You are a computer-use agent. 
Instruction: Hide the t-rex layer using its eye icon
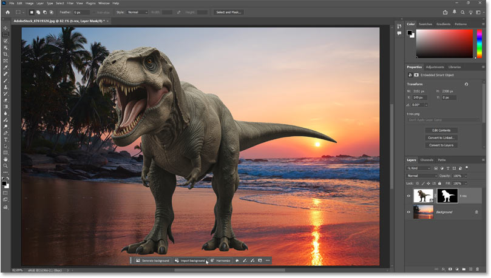[408, 196]
